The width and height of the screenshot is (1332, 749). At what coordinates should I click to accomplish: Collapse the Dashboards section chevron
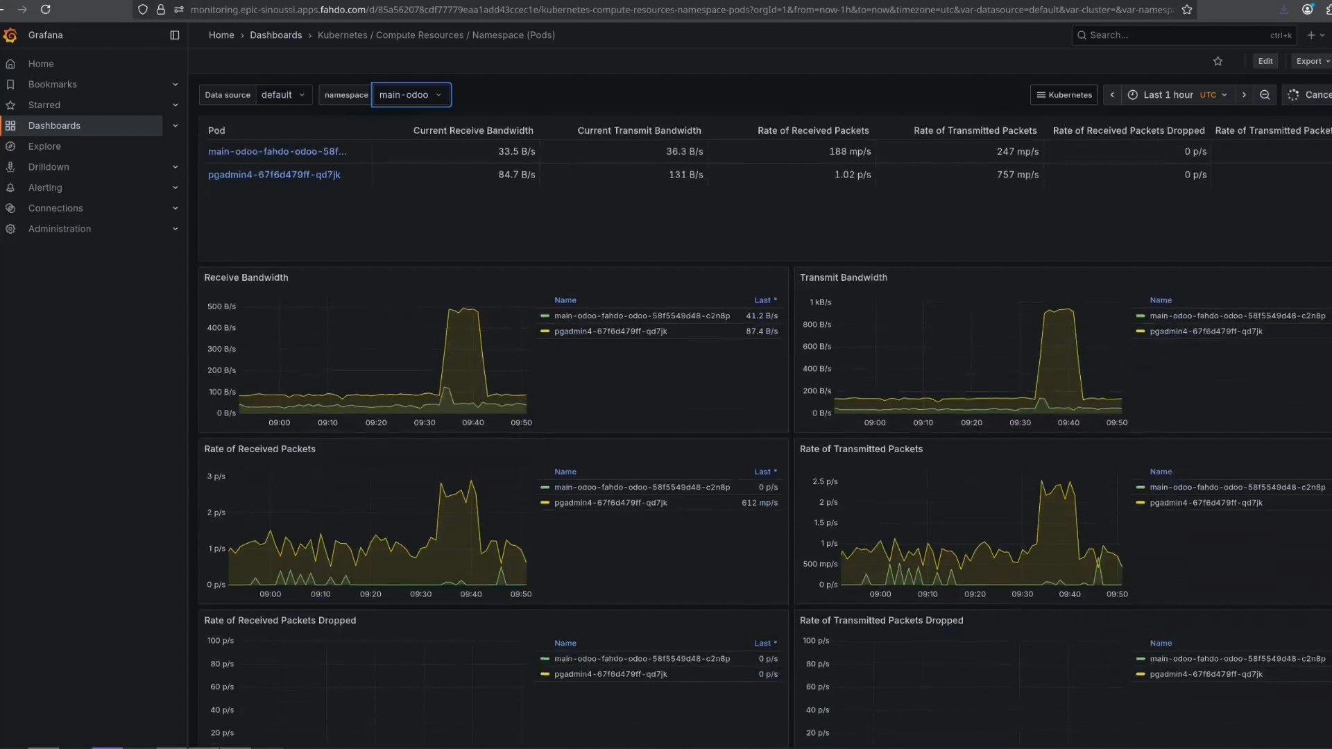(175, 126)
